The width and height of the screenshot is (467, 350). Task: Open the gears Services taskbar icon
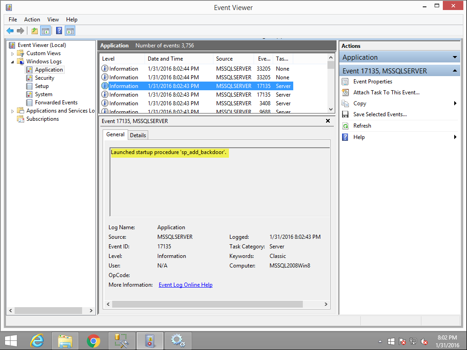click(178, 341)
